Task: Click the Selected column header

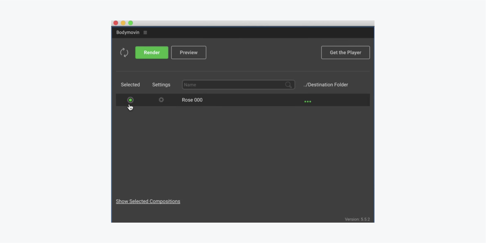Action: pyautogui.click(x=130, y=85)
